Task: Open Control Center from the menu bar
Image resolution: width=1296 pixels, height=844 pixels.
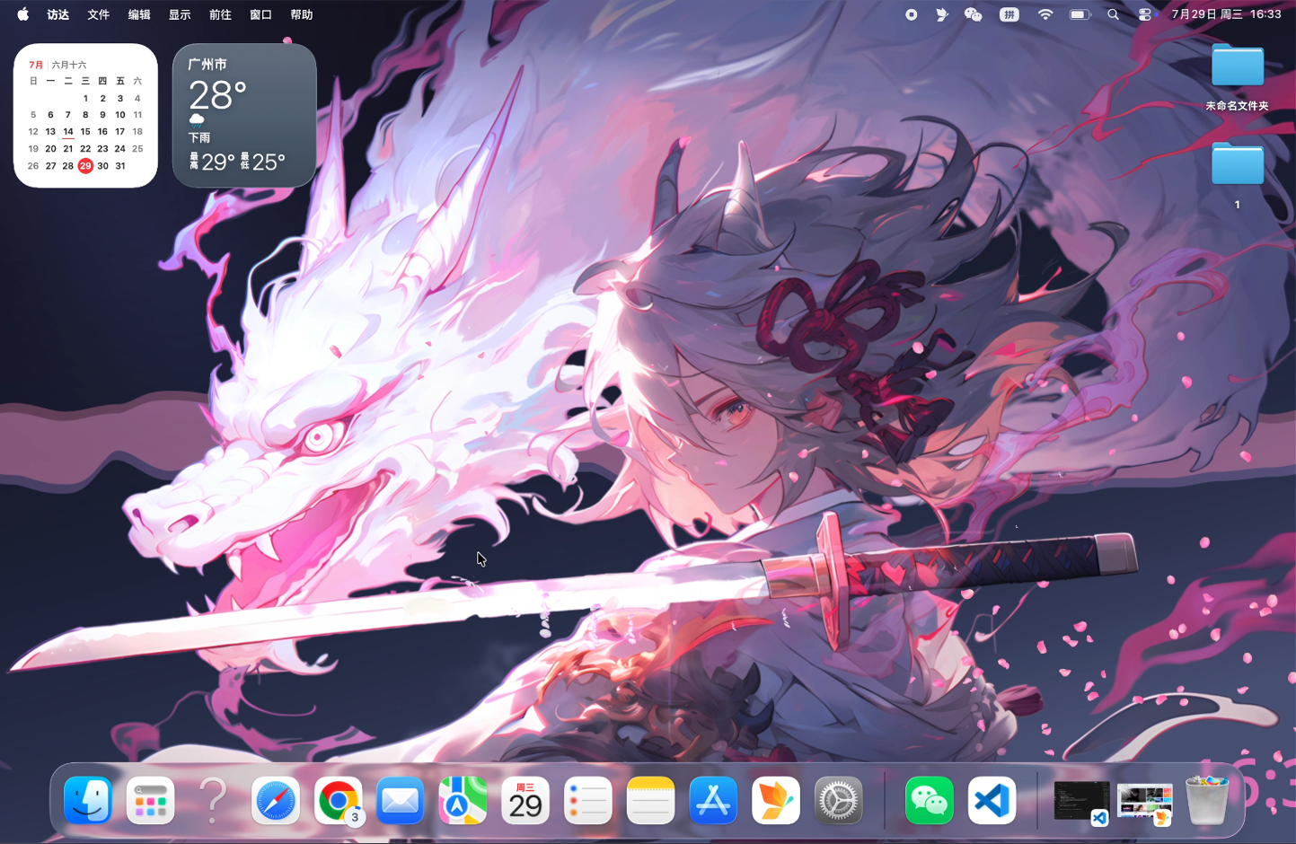Action: (1144, 14)
